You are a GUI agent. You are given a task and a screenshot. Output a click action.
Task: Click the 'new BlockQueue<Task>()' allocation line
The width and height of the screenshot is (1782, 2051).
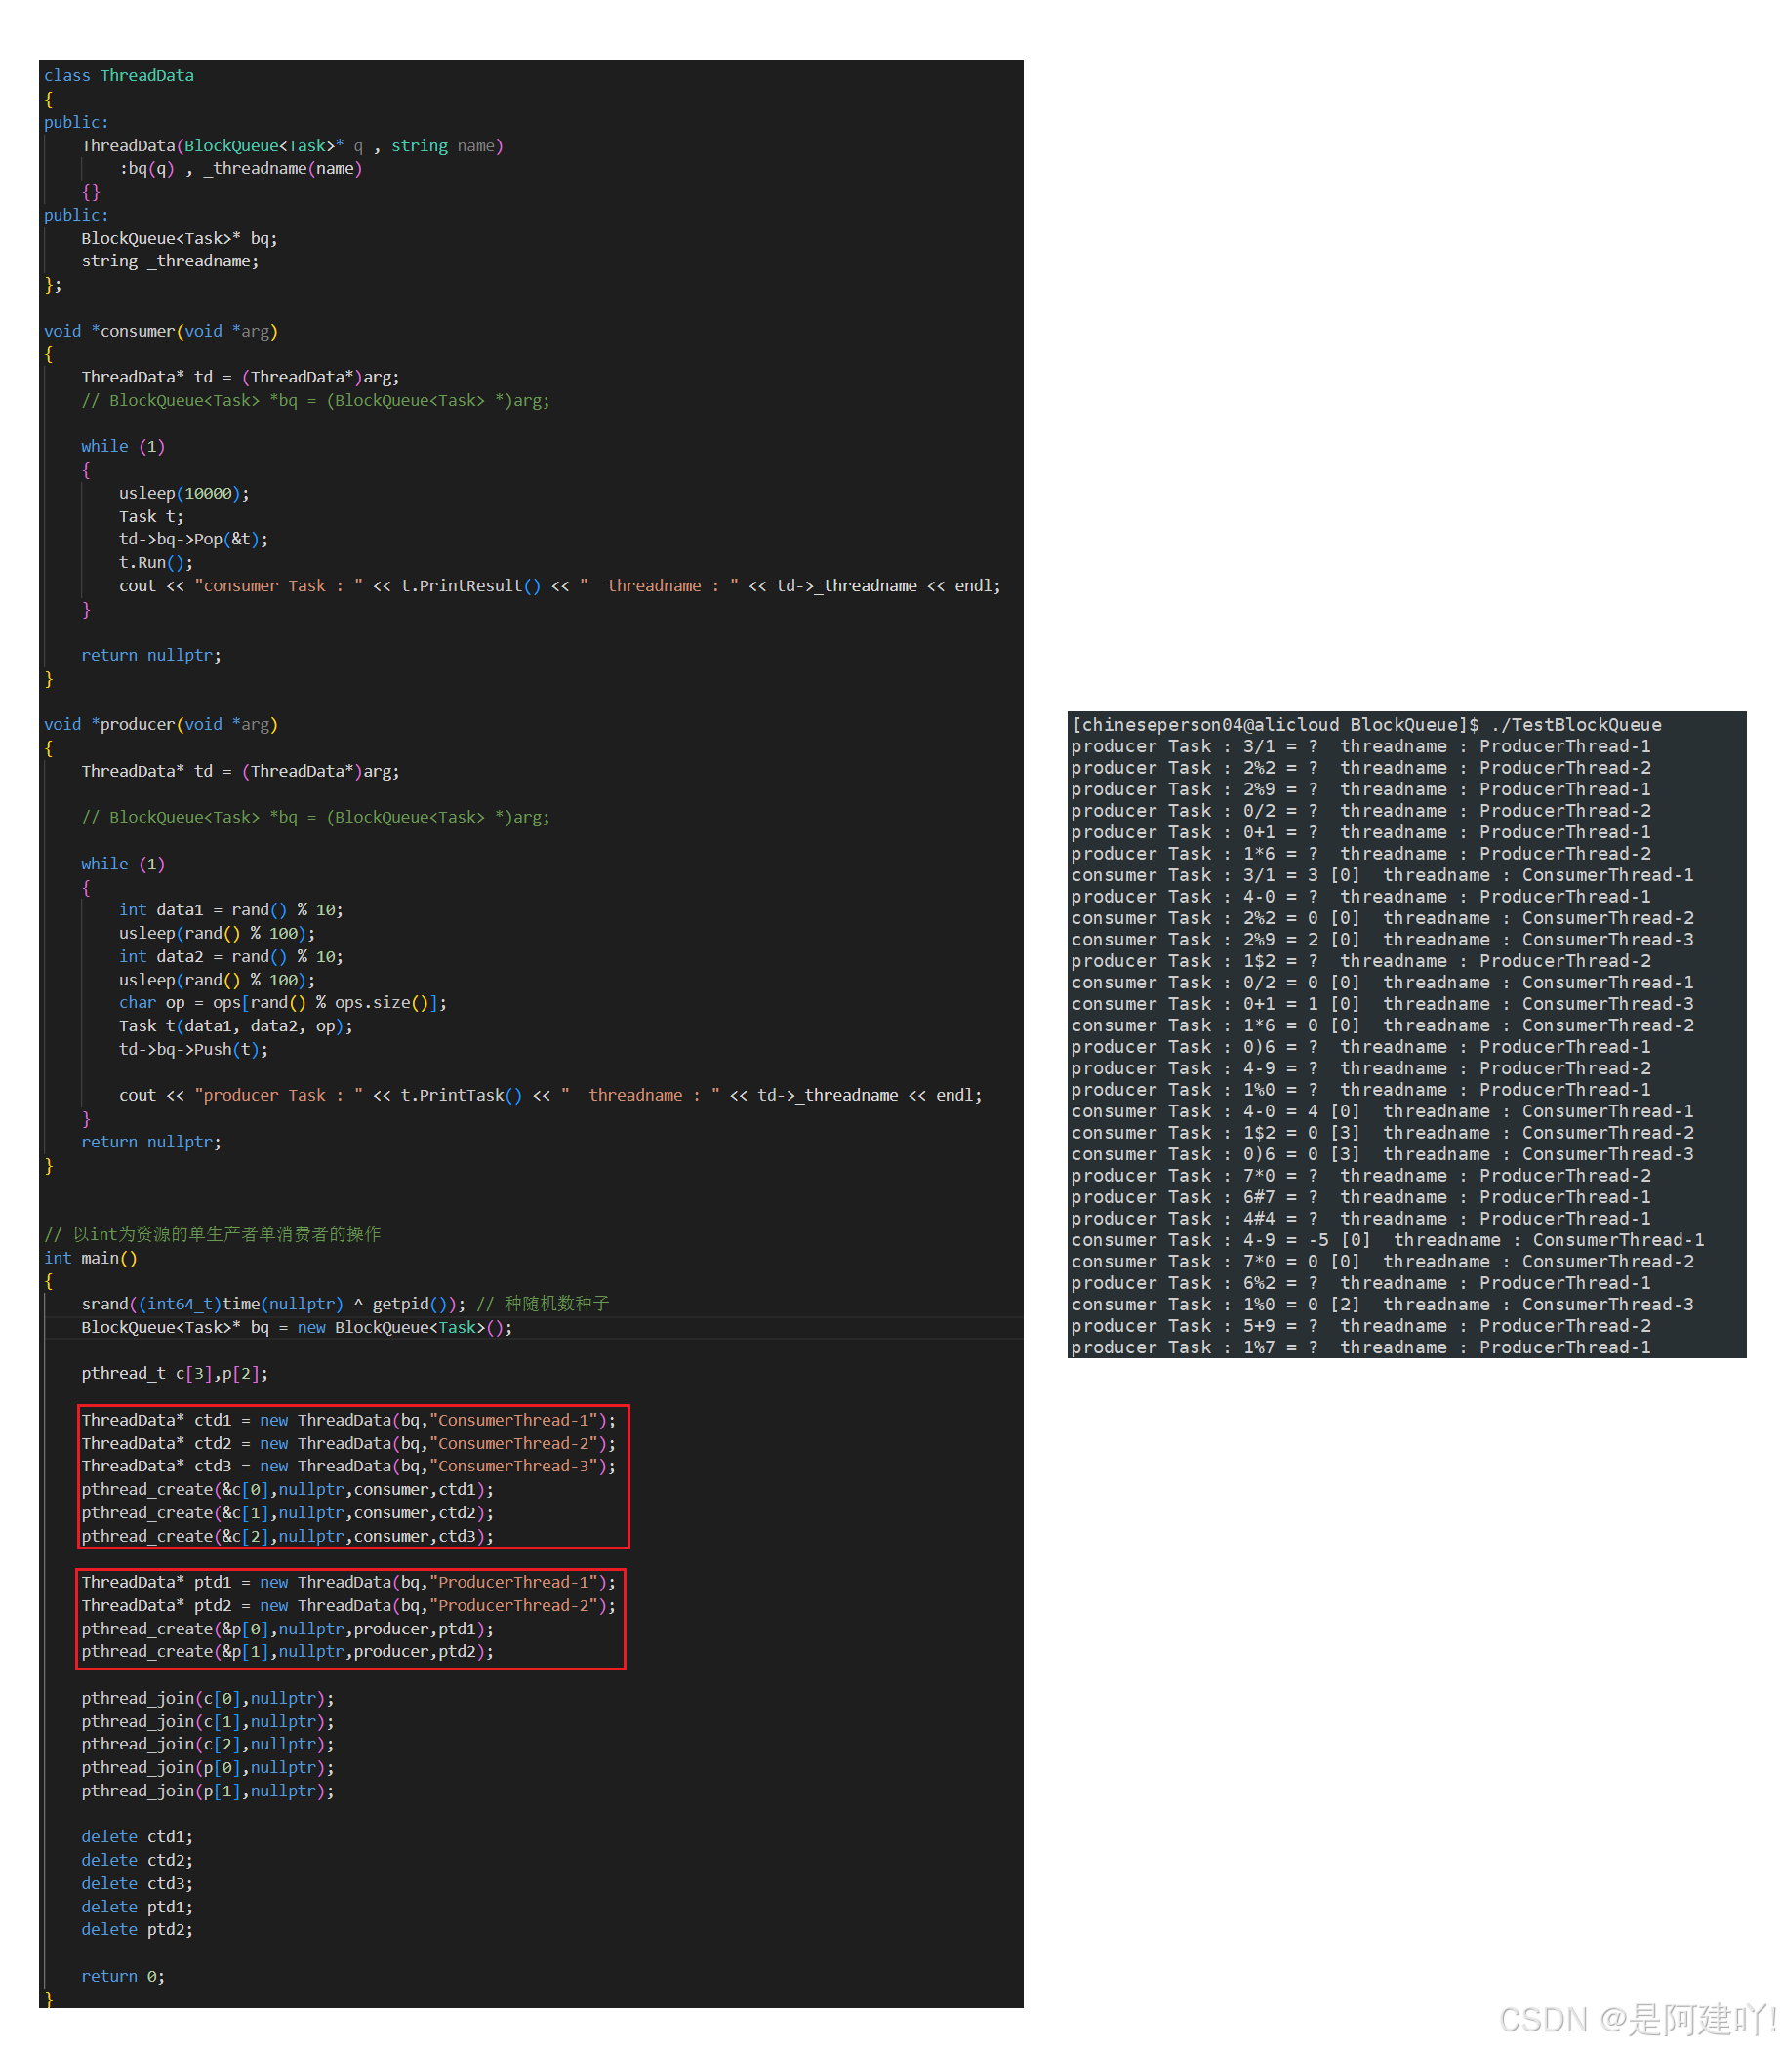click(298, 1328)
